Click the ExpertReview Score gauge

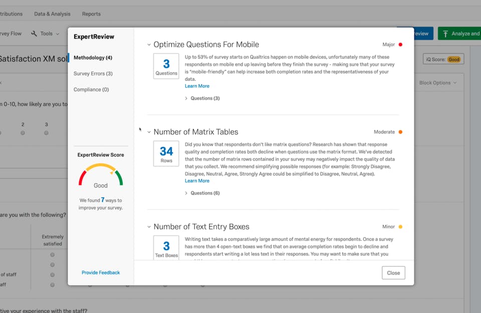coord(101,174)
